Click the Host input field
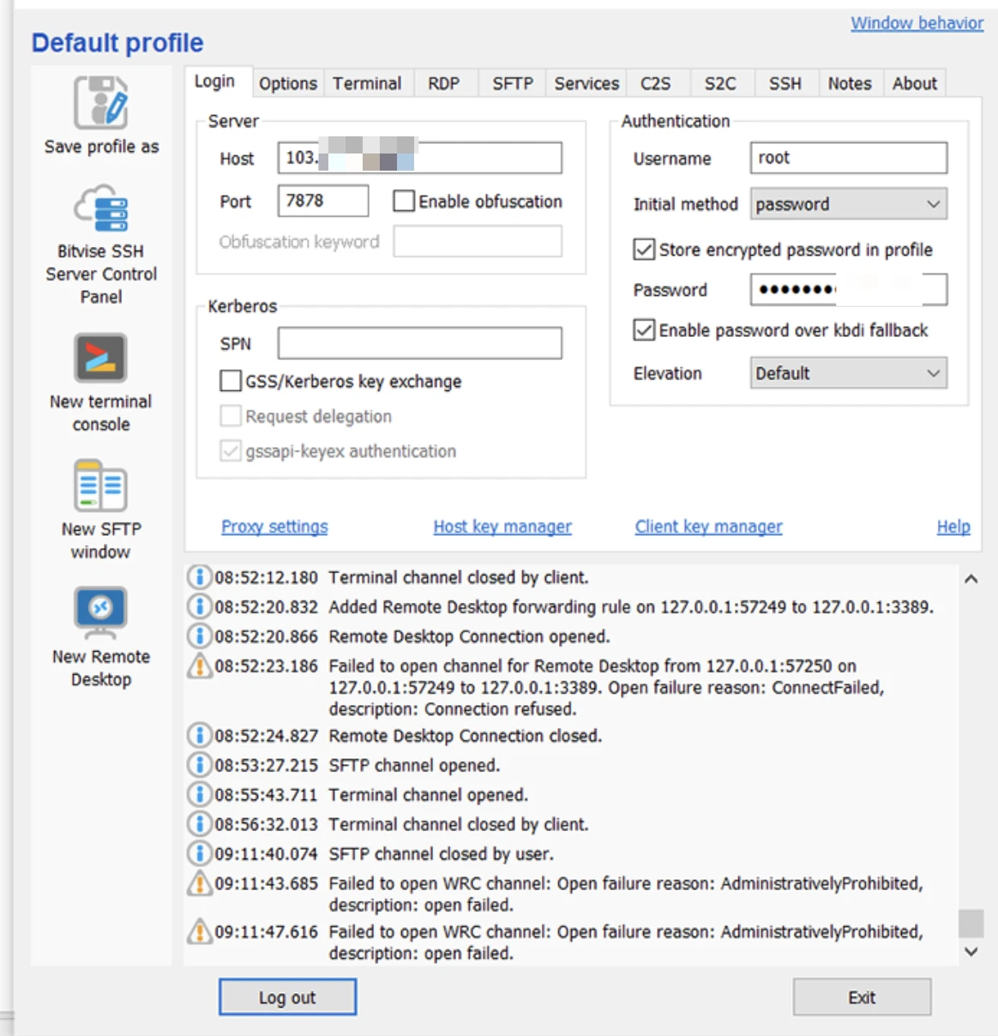 click(x=420, y=158)
